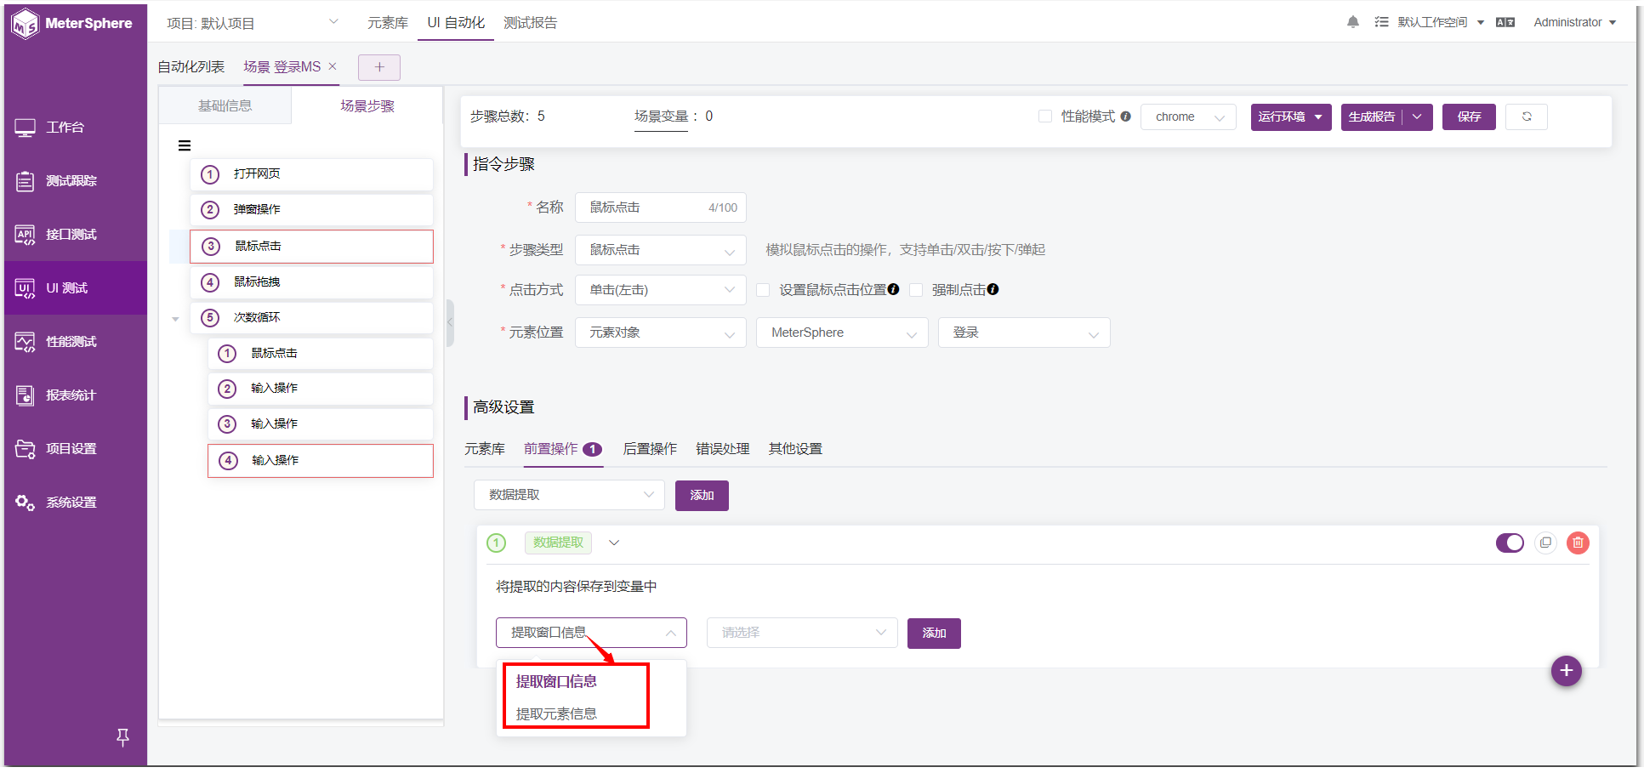The width and height of the screenshot is (1644, 773).
Task: Open the MeterSphere element library dropdown
Action: pyautogui.click(x=842, y=333)
